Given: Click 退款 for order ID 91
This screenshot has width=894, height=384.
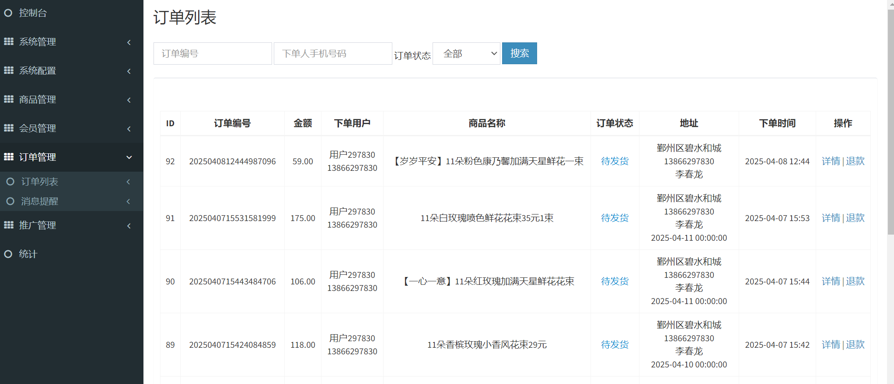Looking at the screenshot, I should point(855,218).
